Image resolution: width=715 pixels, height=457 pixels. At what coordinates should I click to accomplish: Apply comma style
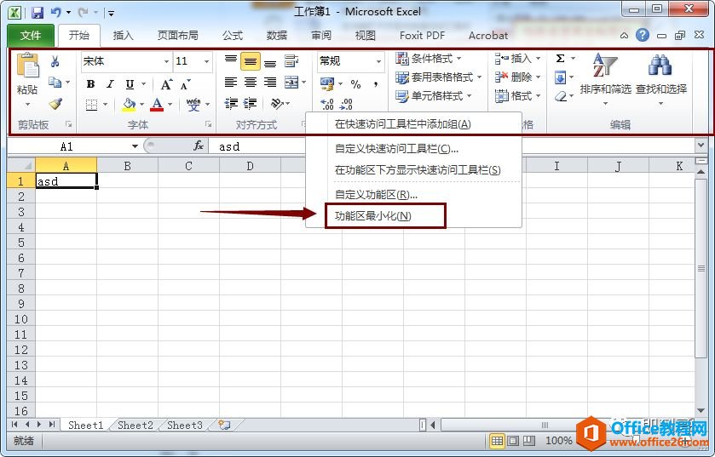(375, 83)
